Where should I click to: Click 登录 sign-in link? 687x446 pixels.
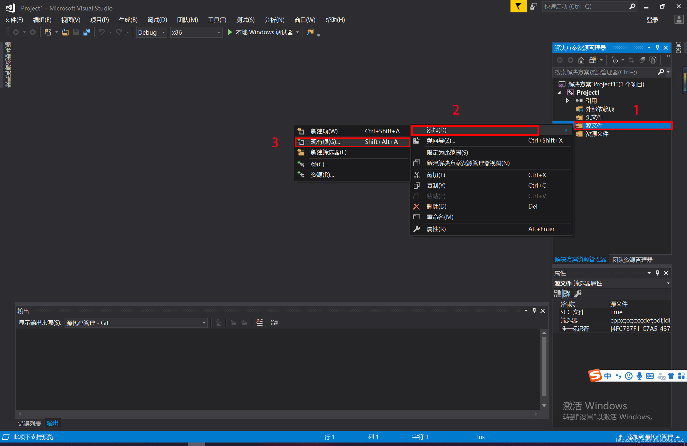[652, 20]
